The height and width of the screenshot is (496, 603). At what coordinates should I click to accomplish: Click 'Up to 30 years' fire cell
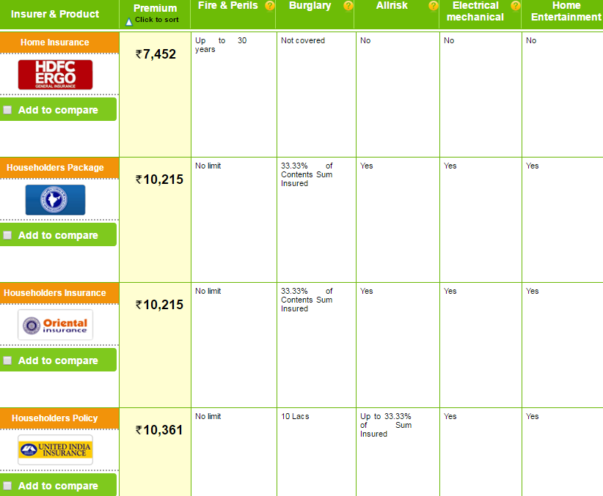coord(221,45)
